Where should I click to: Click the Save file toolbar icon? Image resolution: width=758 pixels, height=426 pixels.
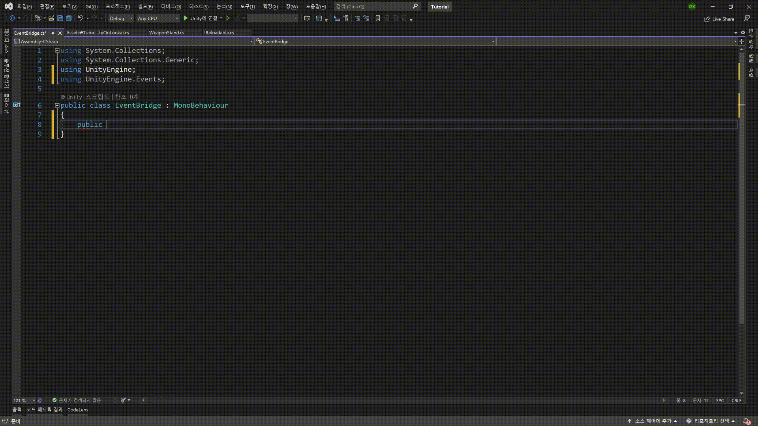pos(60,18)
